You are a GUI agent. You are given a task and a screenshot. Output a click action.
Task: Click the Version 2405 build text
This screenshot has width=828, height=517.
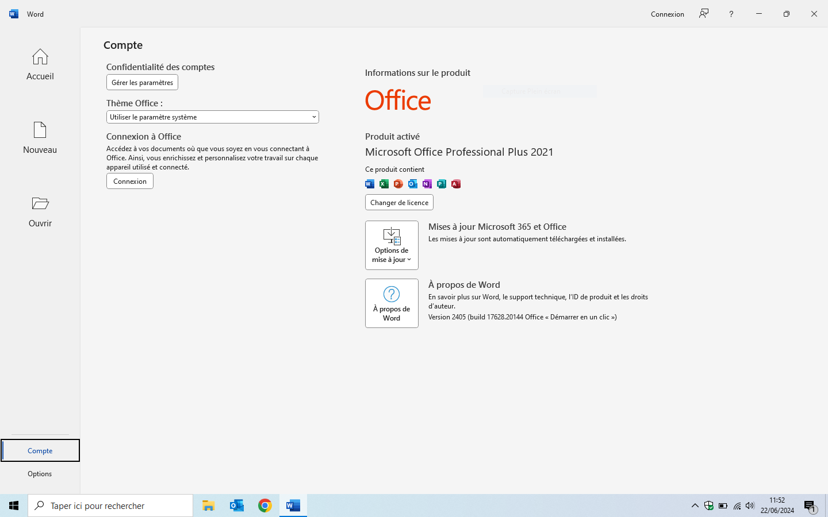click(522, 317)
